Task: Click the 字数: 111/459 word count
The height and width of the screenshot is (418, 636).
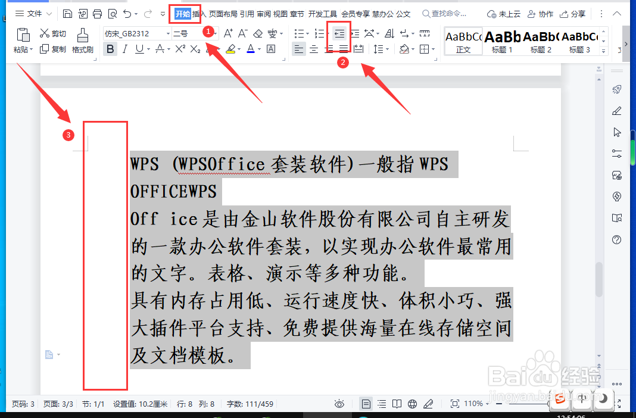Action: click(250, 404)
